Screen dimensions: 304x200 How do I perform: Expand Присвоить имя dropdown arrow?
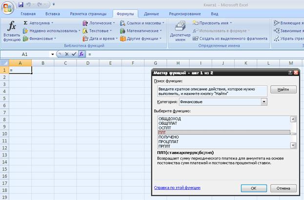[231, 23]
